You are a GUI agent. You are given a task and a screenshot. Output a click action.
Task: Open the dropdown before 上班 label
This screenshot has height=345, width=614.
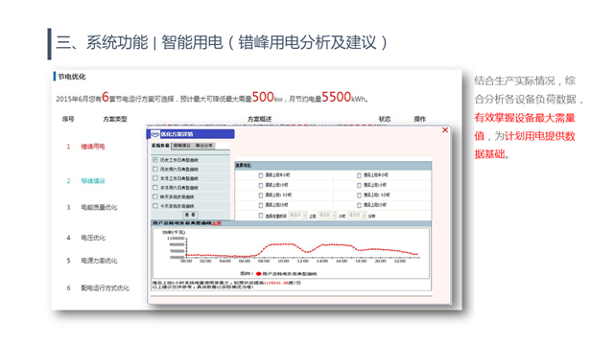297,216
